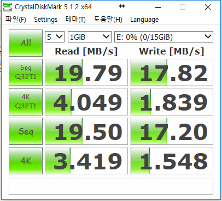Image resolution: width=222 pixels, height=201 pixels.
Task: Minimize the CrystalDiskMark window
Action: pos(158,7)
